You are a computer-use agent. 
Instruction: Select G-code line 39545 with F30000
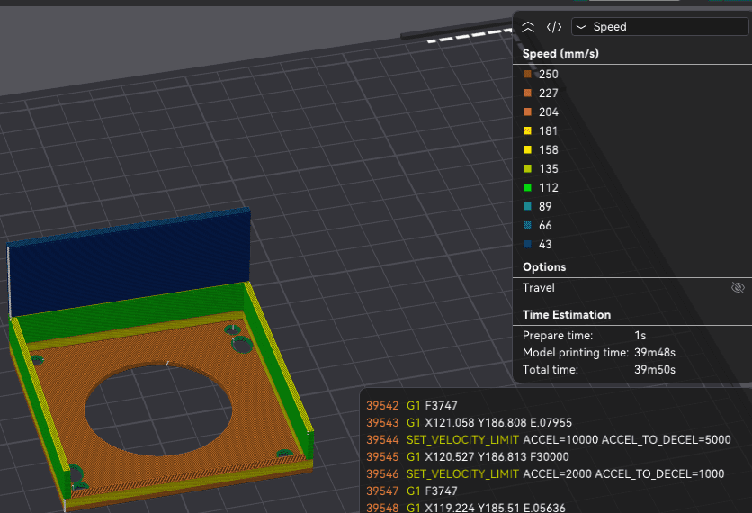pyautogui.click(x=467, y=456)
